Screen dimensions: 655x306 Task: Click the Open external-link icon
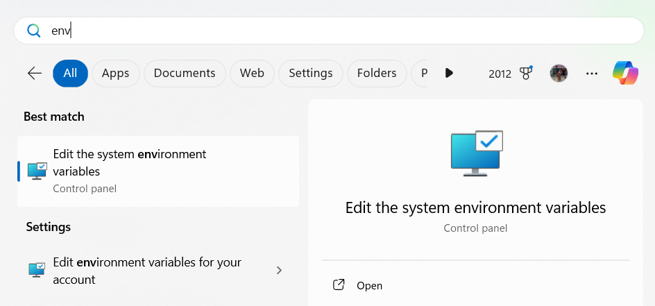(x=339, y=285)
